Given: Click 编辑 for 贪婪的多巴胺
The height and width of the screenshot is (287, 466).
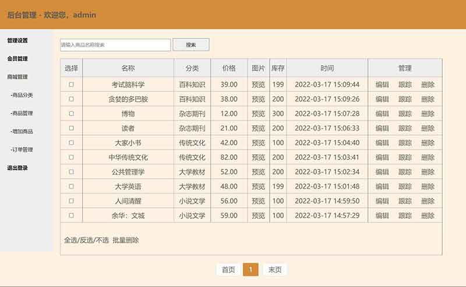Looking at the screenshot, I should tap(382, 99).
